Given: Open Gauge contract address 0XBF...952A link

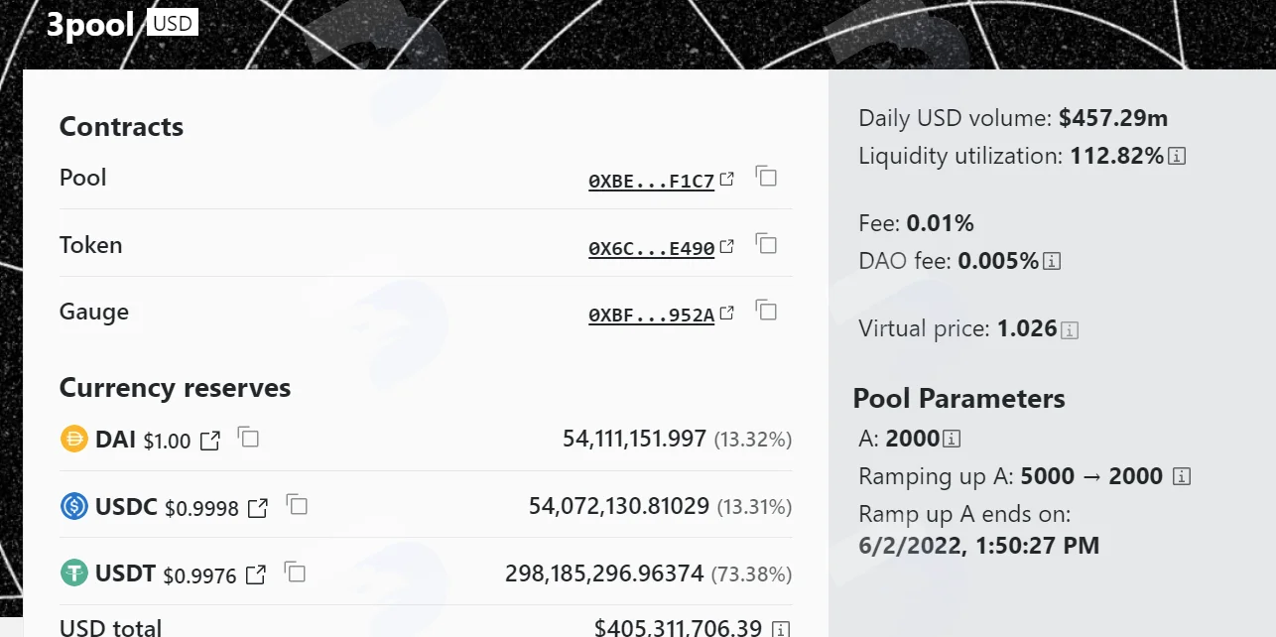Looking at the screenshot, I should (x=651, y=315).
